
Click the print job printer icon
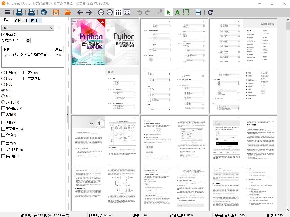[x=19, y=12]
